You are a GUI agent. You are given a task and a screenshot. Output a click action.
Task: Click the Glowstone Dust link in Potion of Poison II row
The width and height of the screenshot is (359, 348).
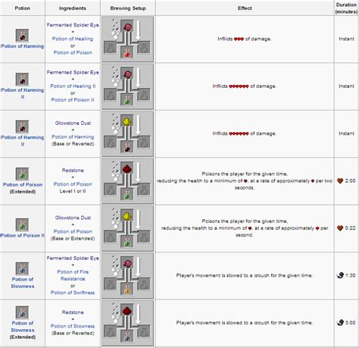click(x=73, y=218)
